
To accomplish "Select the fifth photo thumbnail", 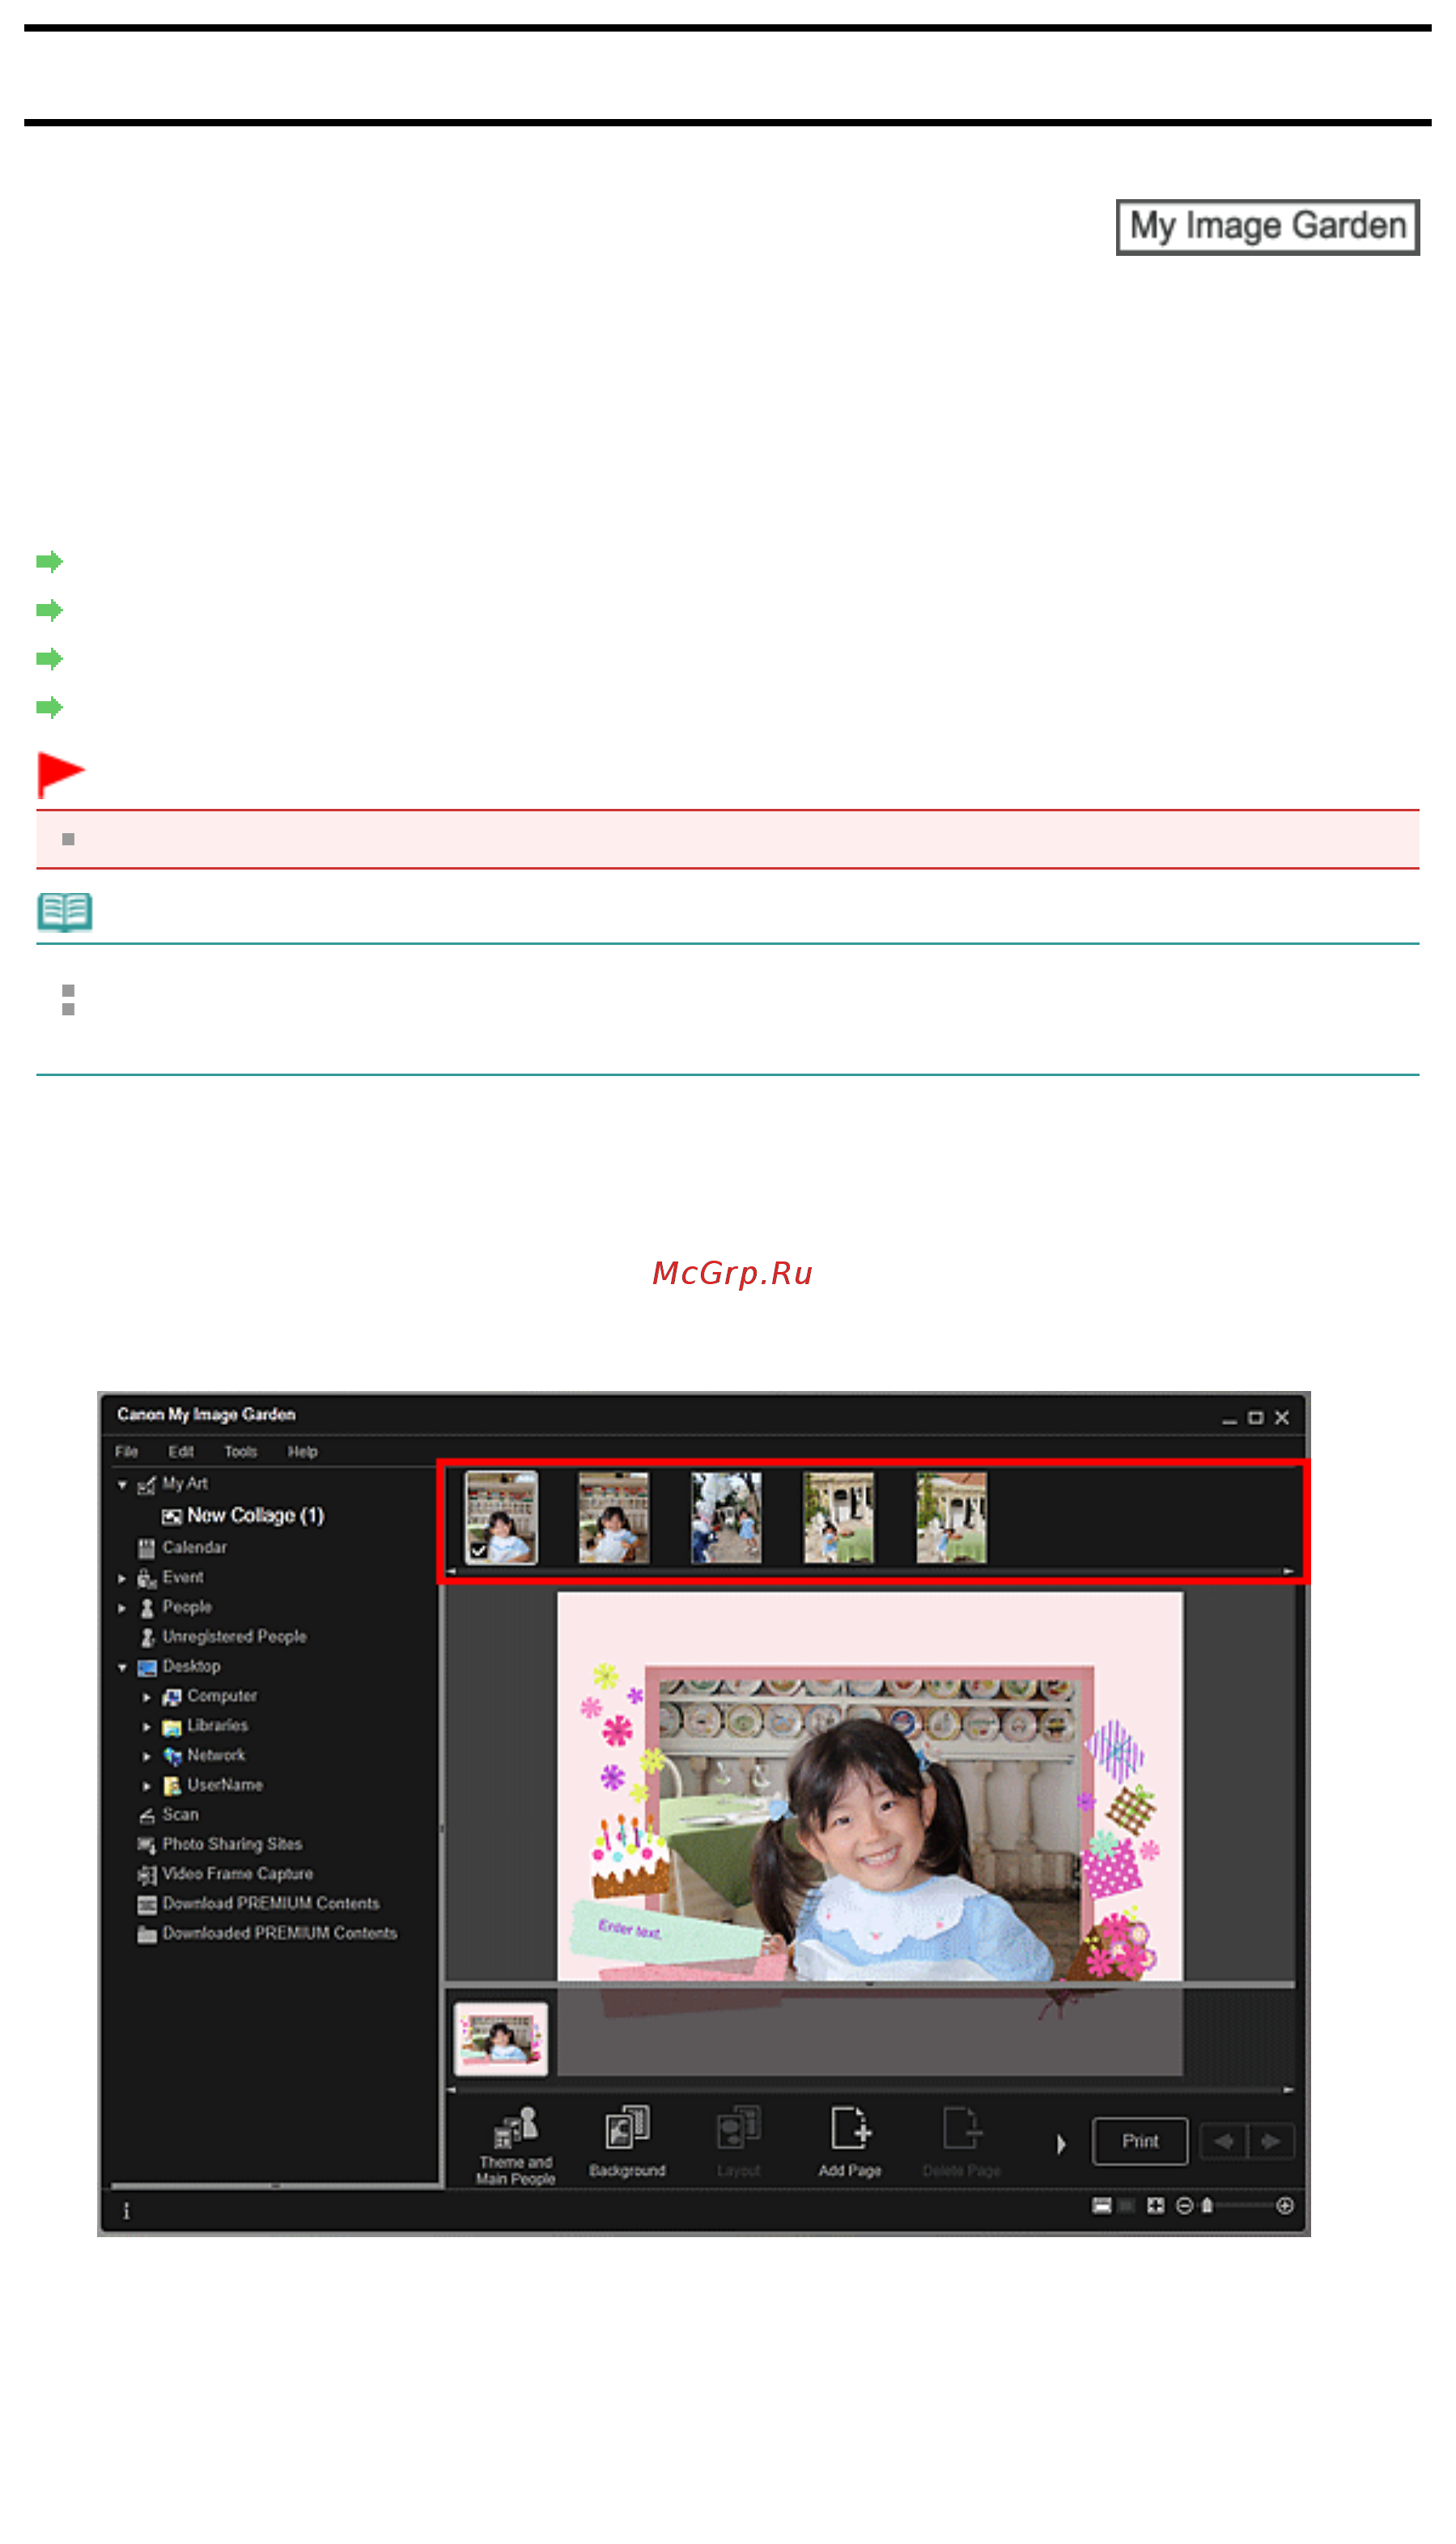I will tap(951, 1517).
